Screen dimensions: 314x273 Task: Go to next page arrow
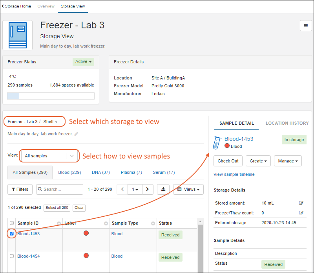tap(147, 189)
